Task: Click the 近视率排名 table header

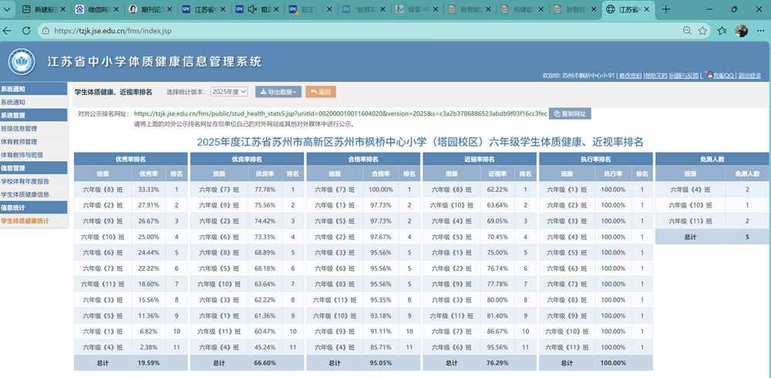Action: (480, 159)
